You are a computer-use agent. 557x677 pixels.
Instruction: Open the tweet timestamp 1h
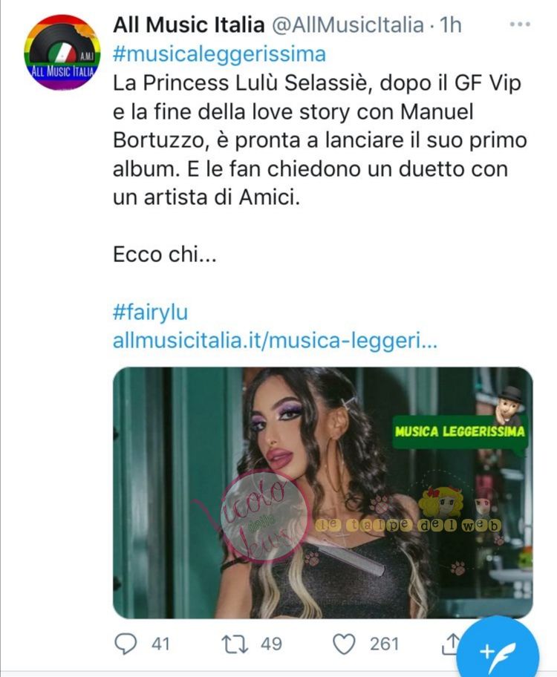pyautogui.click(x=451, y=25)
